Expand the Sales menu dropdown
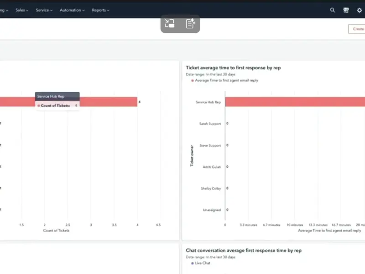Viewport: 365px width, 274px height. 22,10
